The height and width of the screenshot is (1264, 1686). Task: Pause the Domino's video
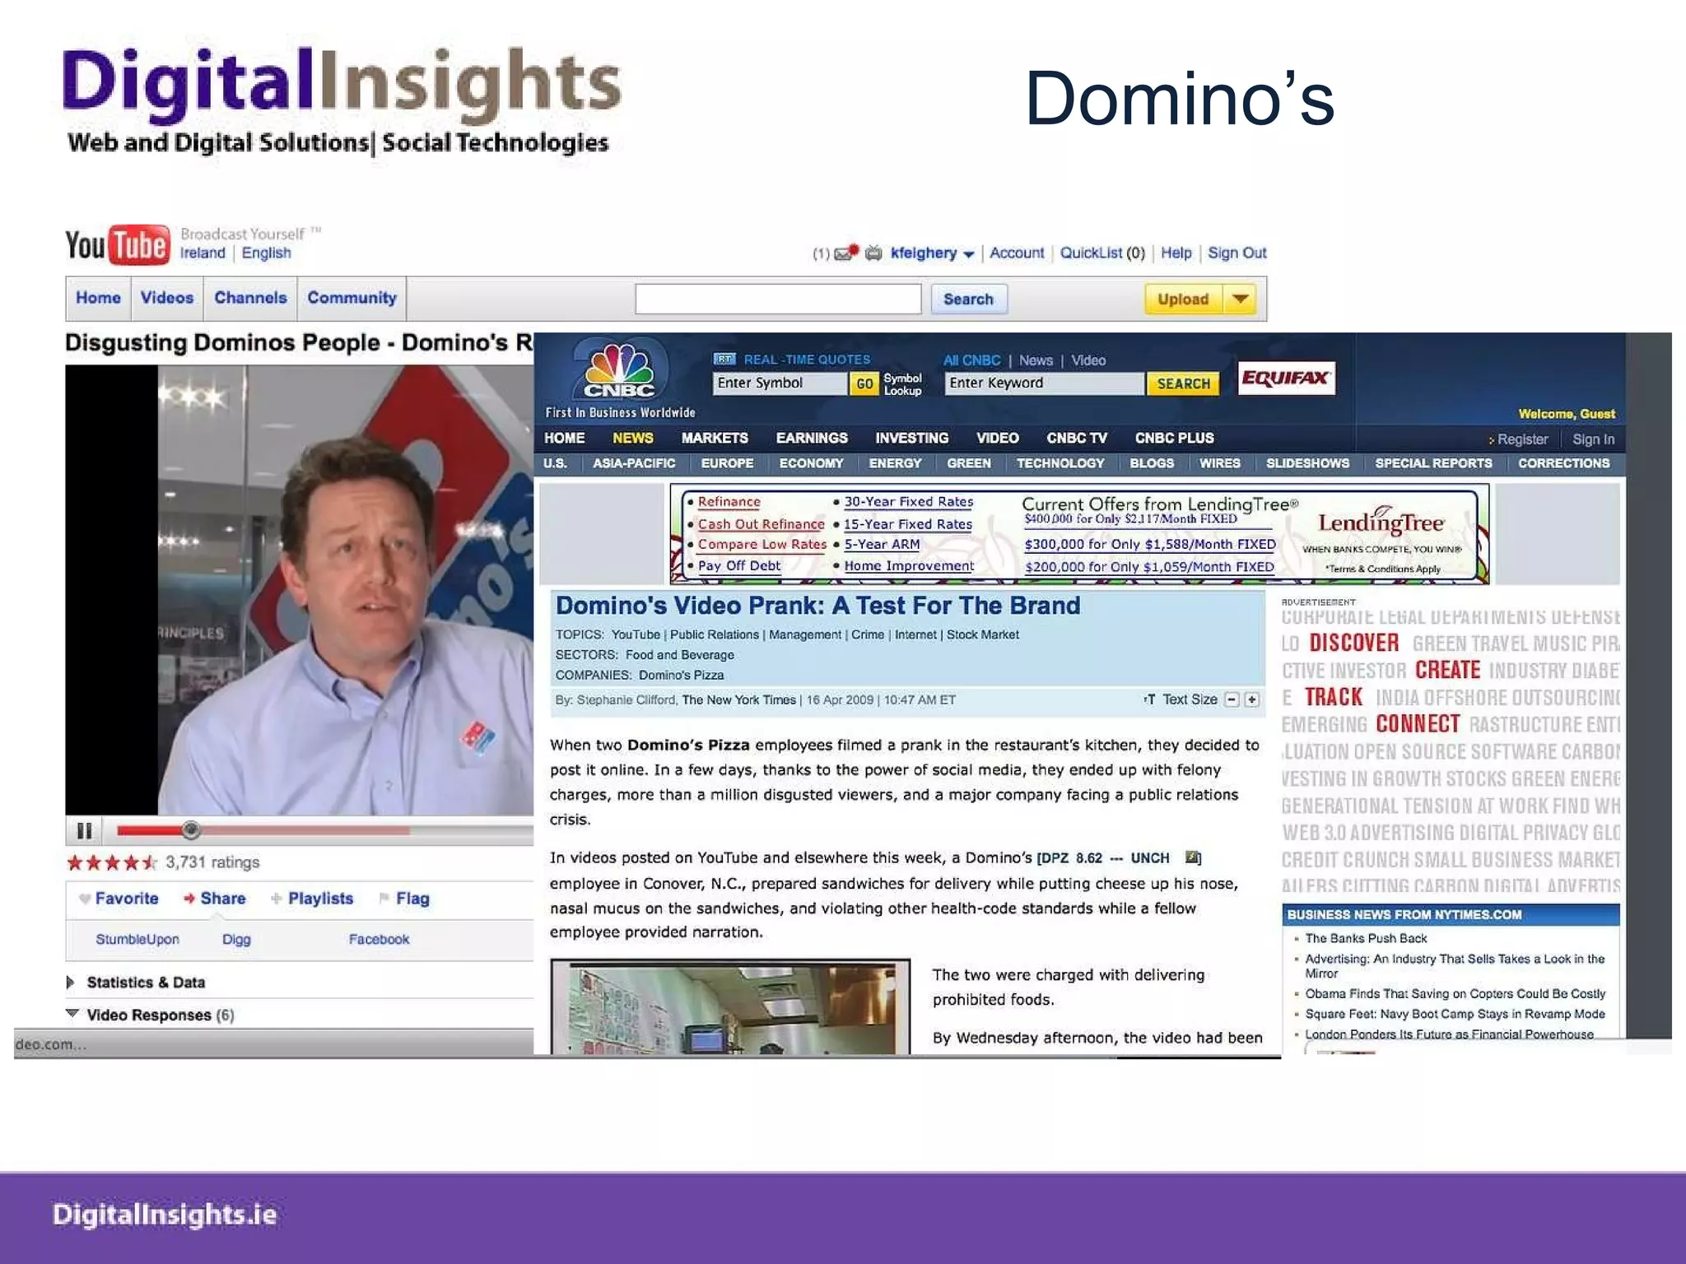point(84,830)
